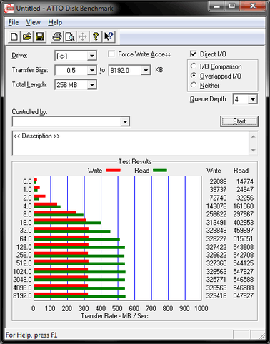Image resolution: width=270 pixels, height=344 pixels.
Task: Click inside the Description text box
Action: [x=131, y=143]
